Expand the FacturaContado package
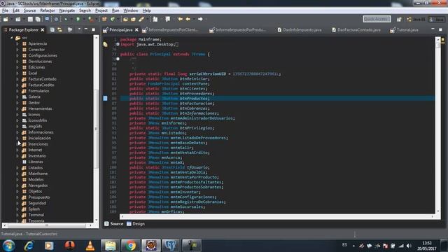This screenshot has width=448, height=252. pos(17,79)
